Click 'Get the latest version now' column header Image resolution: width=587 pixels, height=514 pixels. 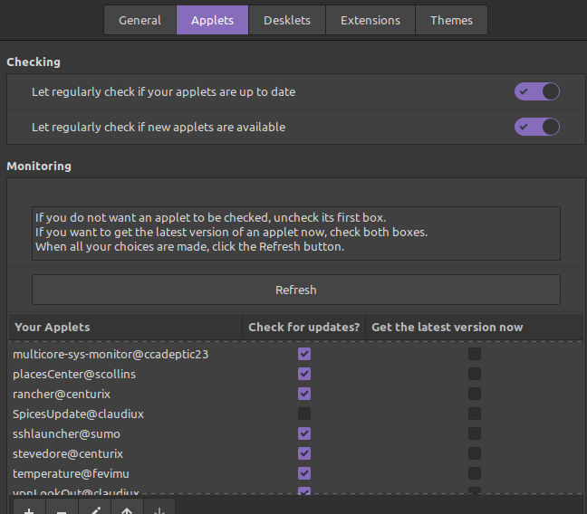(475, 328)
